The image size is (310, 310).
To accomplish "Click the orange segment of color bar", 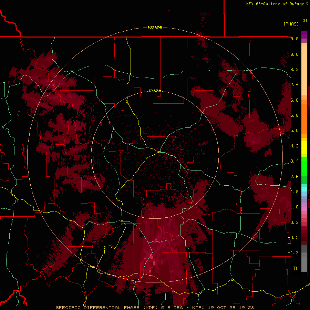I will pos(304,118).
